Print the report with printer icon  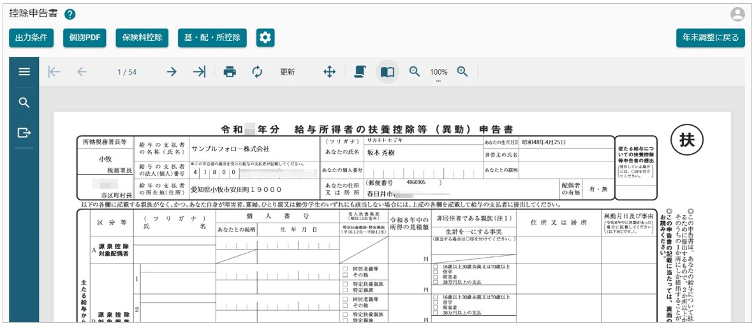[230, 72]
